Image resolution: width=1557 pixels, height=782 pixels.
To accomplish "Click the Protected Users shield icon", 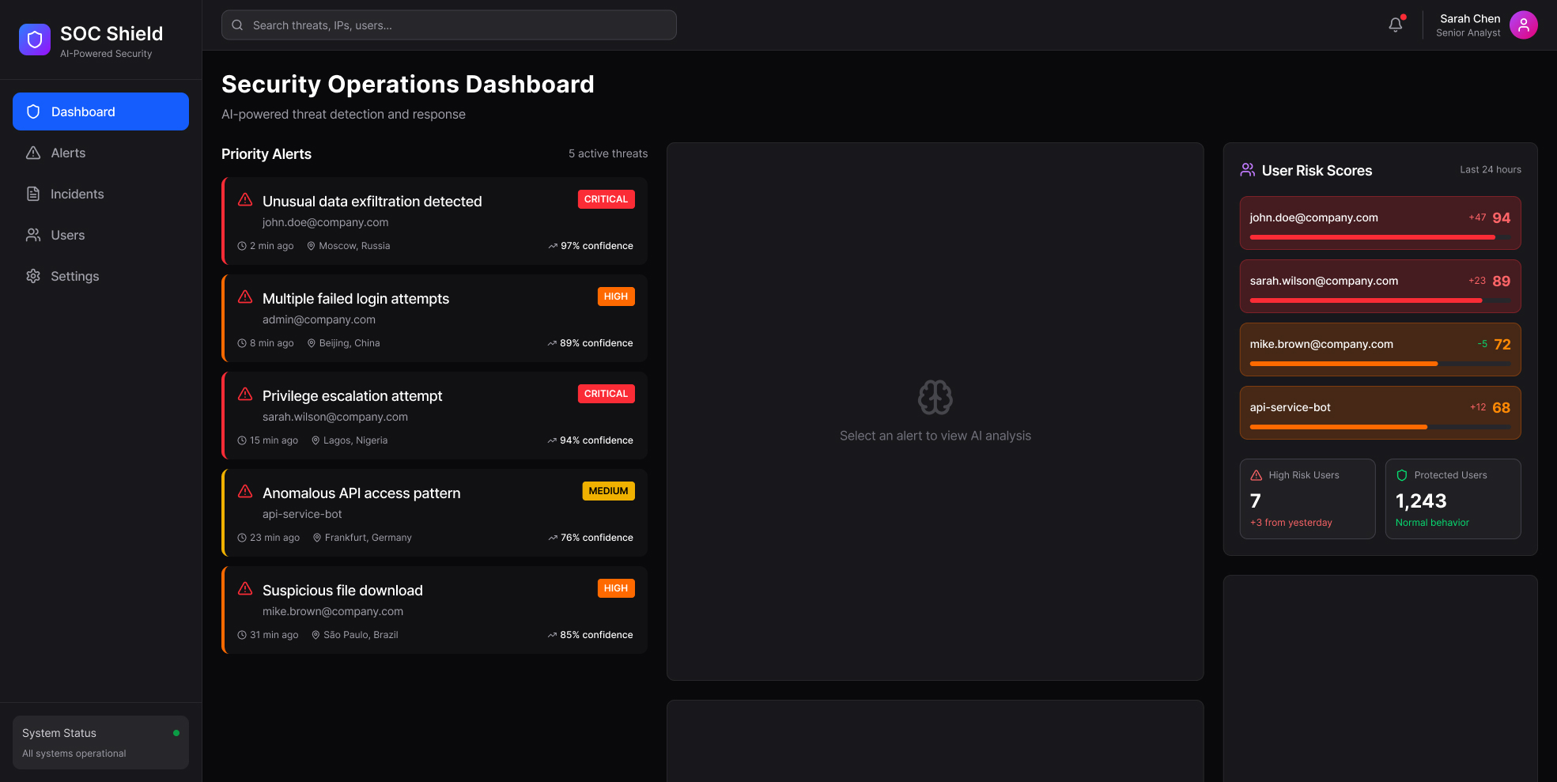I will pyautogui.click(x=1402, y=475).
